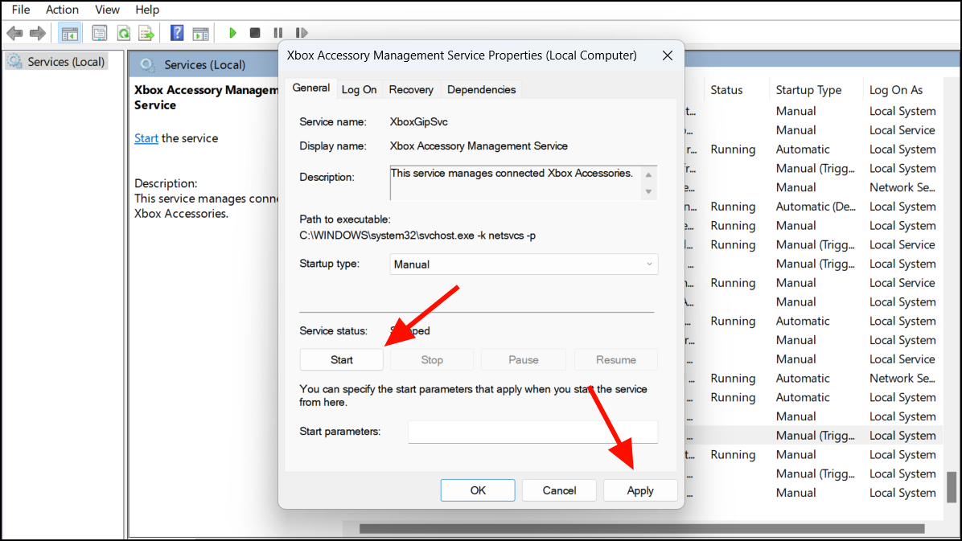Click the Description box down scroll arrow
962x541 pixels.
[x=648, y=191]
